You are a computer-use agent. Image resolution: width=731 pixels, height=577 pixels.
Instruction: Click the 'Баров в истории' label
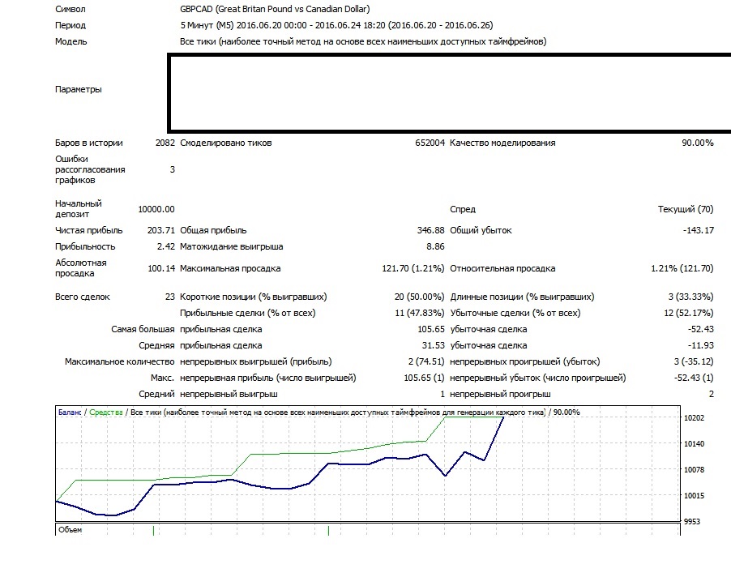tap(89, 143)
